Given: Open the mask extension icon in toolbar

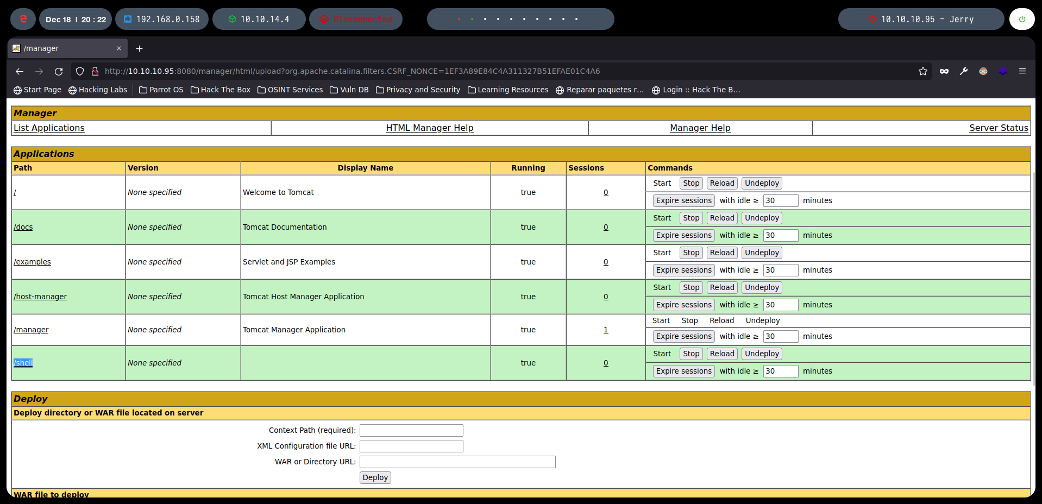Looking at the screenshot, I should (944, 71).
